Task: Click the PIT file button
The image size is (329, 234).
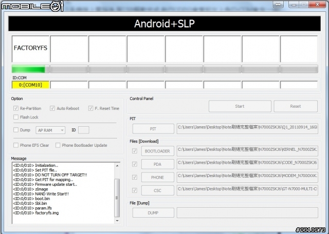Action: [153, 128]
